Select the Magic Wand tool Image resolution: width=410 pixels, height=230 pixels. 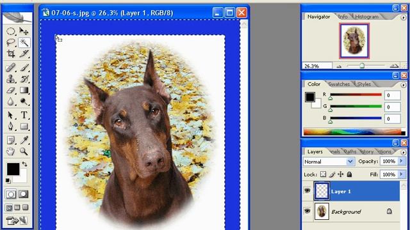pos(24,43)
